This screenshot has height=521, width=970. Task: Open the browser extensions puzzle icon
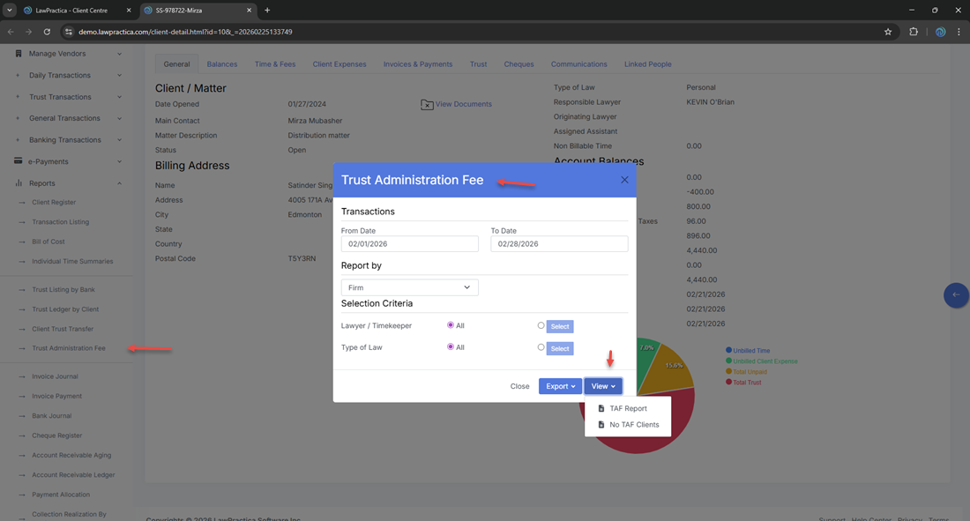[914, 32]
